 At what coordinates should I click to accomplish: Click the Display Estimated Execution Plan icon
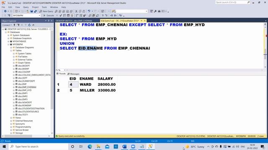coord(64,15)
